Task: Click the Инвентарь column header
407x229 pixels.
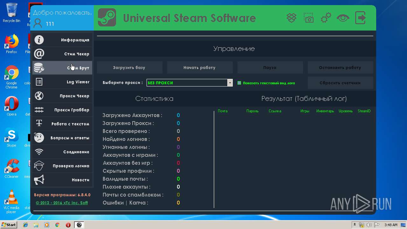Action: [x=325, y=111]
